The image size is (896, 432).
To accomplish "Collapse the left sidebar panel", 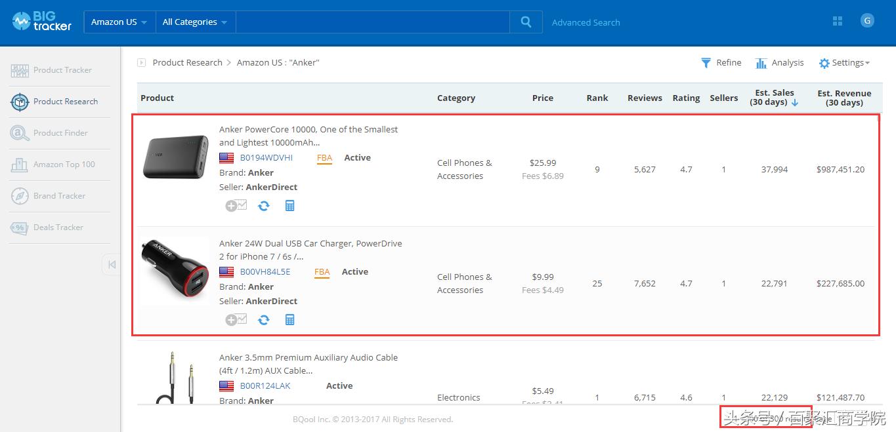I will tap(112, 264).
